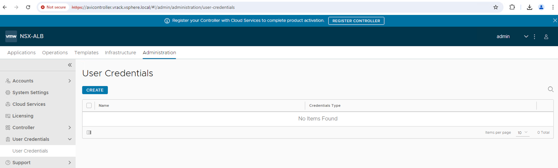This screenshot has width=558, height=168.
Task: Click the Licensing sidebar icon
Action: click(8, 116)
